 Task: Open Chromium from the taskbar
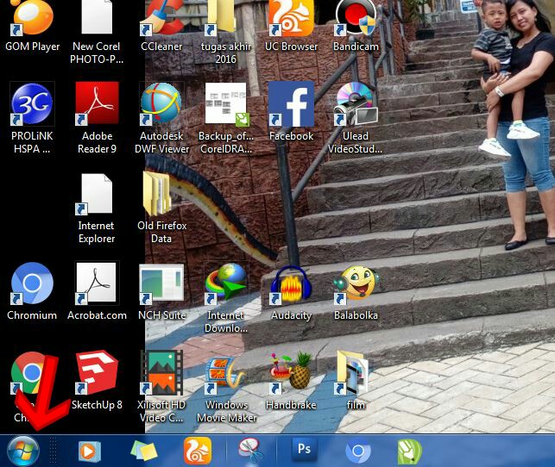tap(358, 451)
